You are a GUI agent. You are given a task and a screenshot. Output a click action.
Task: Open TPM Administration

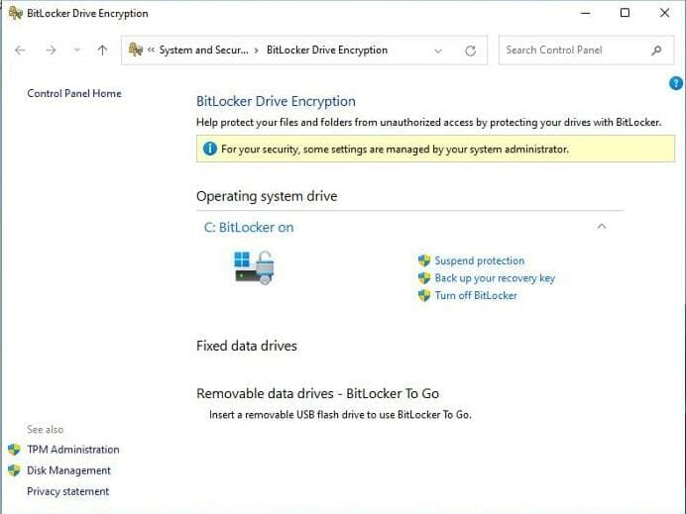pyautogui.click(x=72, y=450)
